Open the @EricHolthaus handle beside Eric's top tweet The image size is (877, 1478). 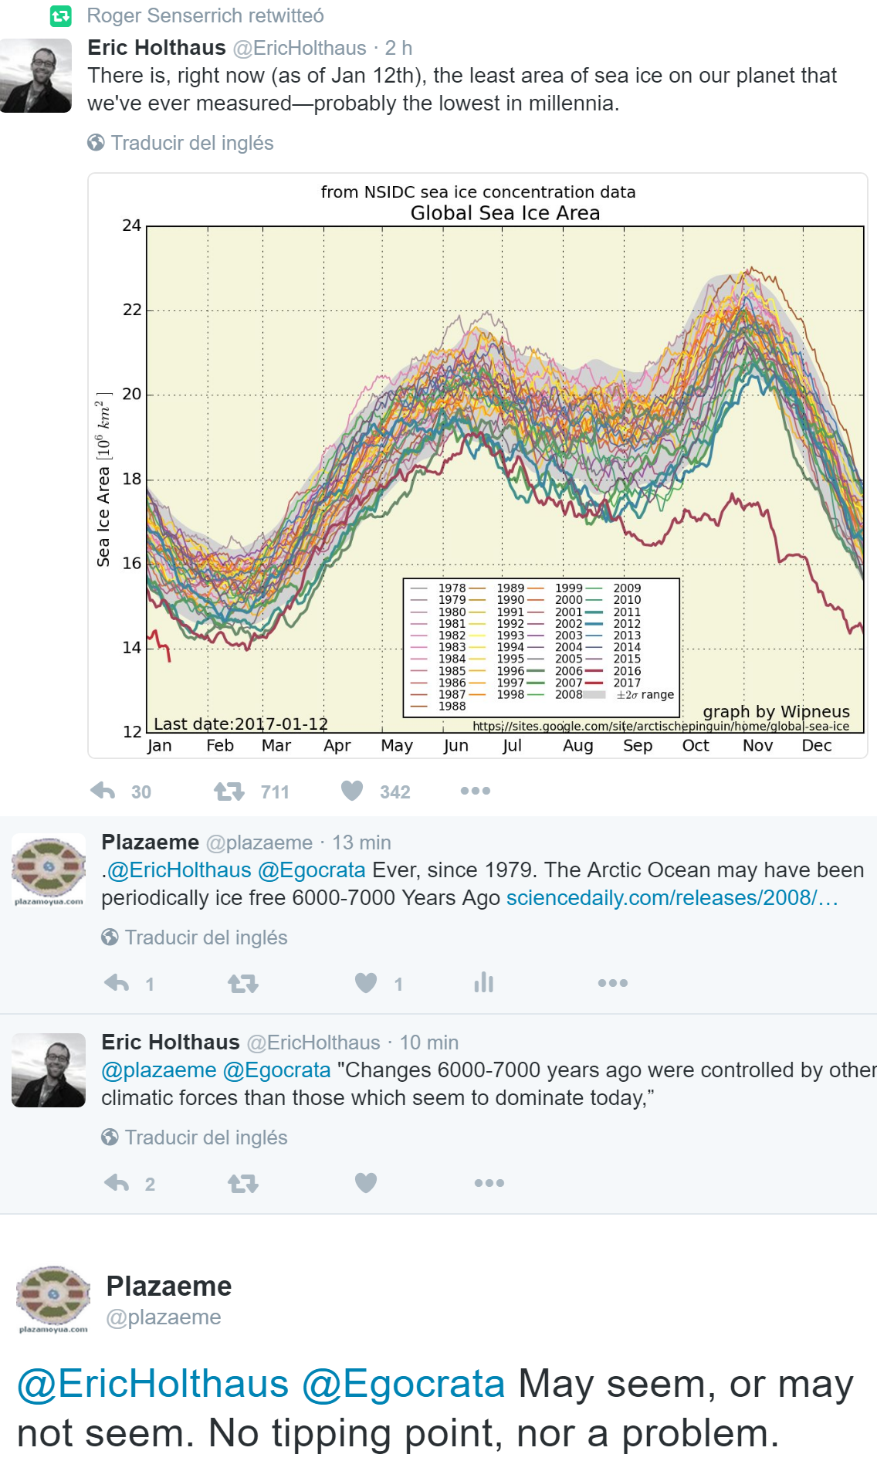pyautogui.click(x=300, y=48)
